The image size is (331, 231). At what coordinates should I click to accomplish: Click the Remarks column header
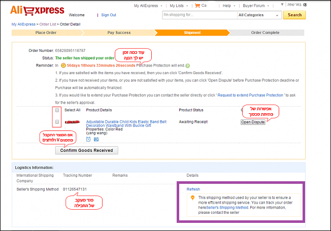tap(120, 175)
